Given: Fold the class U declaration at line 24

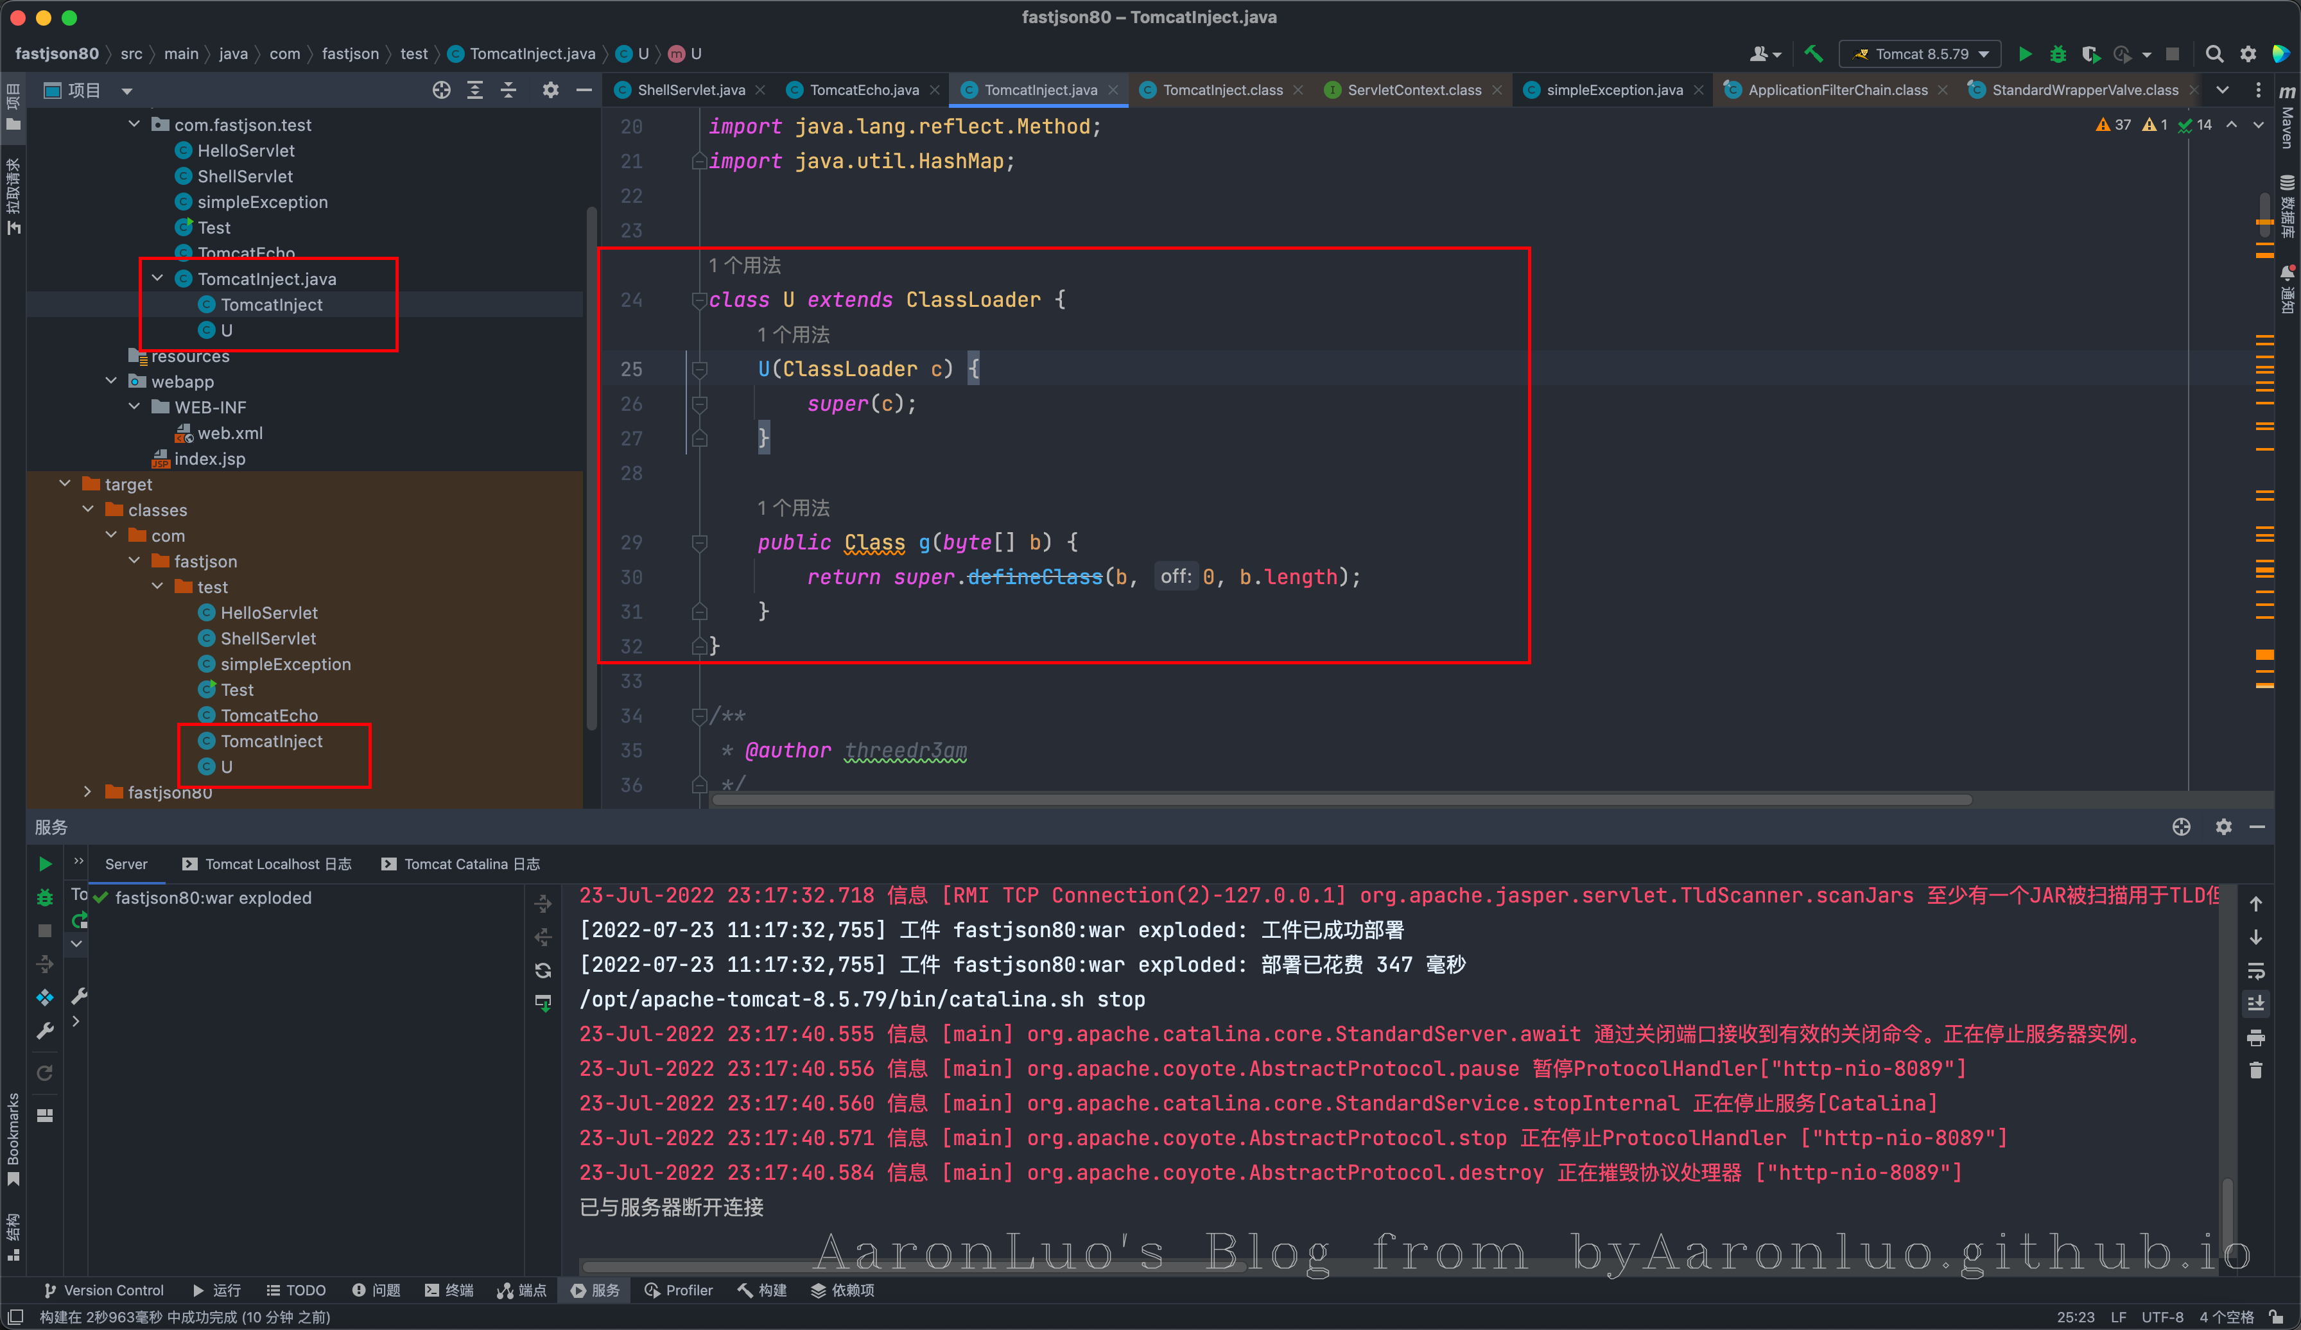Looking at the screenshot, I should pos(699,299).
